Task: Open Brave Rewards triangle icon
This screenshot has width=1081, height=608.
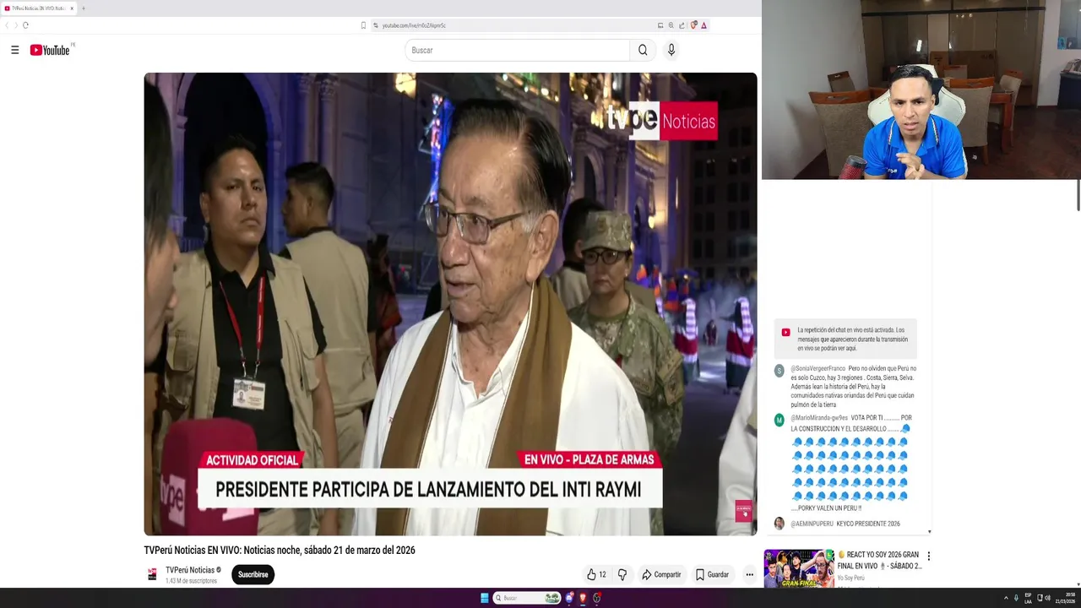Action: click(x=703, y=25)
